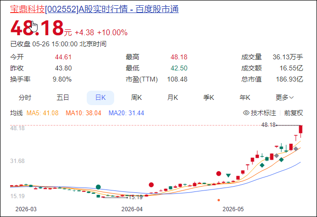Image resolution: width=317 pixels, height=217 pixels.
Task: Click the green circle marker on the chart
Action: [x=98, y=187]
